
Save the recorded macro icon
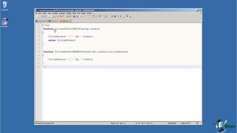point(123,16)
